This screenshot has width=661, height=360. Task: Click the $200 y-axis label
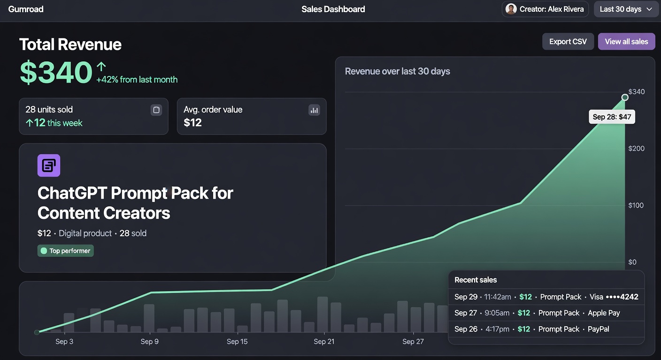pyautogui.click(x=637, y=149)
